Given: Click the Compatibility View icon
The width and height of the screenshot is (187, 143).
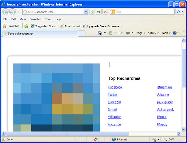Looking at the screenshot, I should pos(92,12).
